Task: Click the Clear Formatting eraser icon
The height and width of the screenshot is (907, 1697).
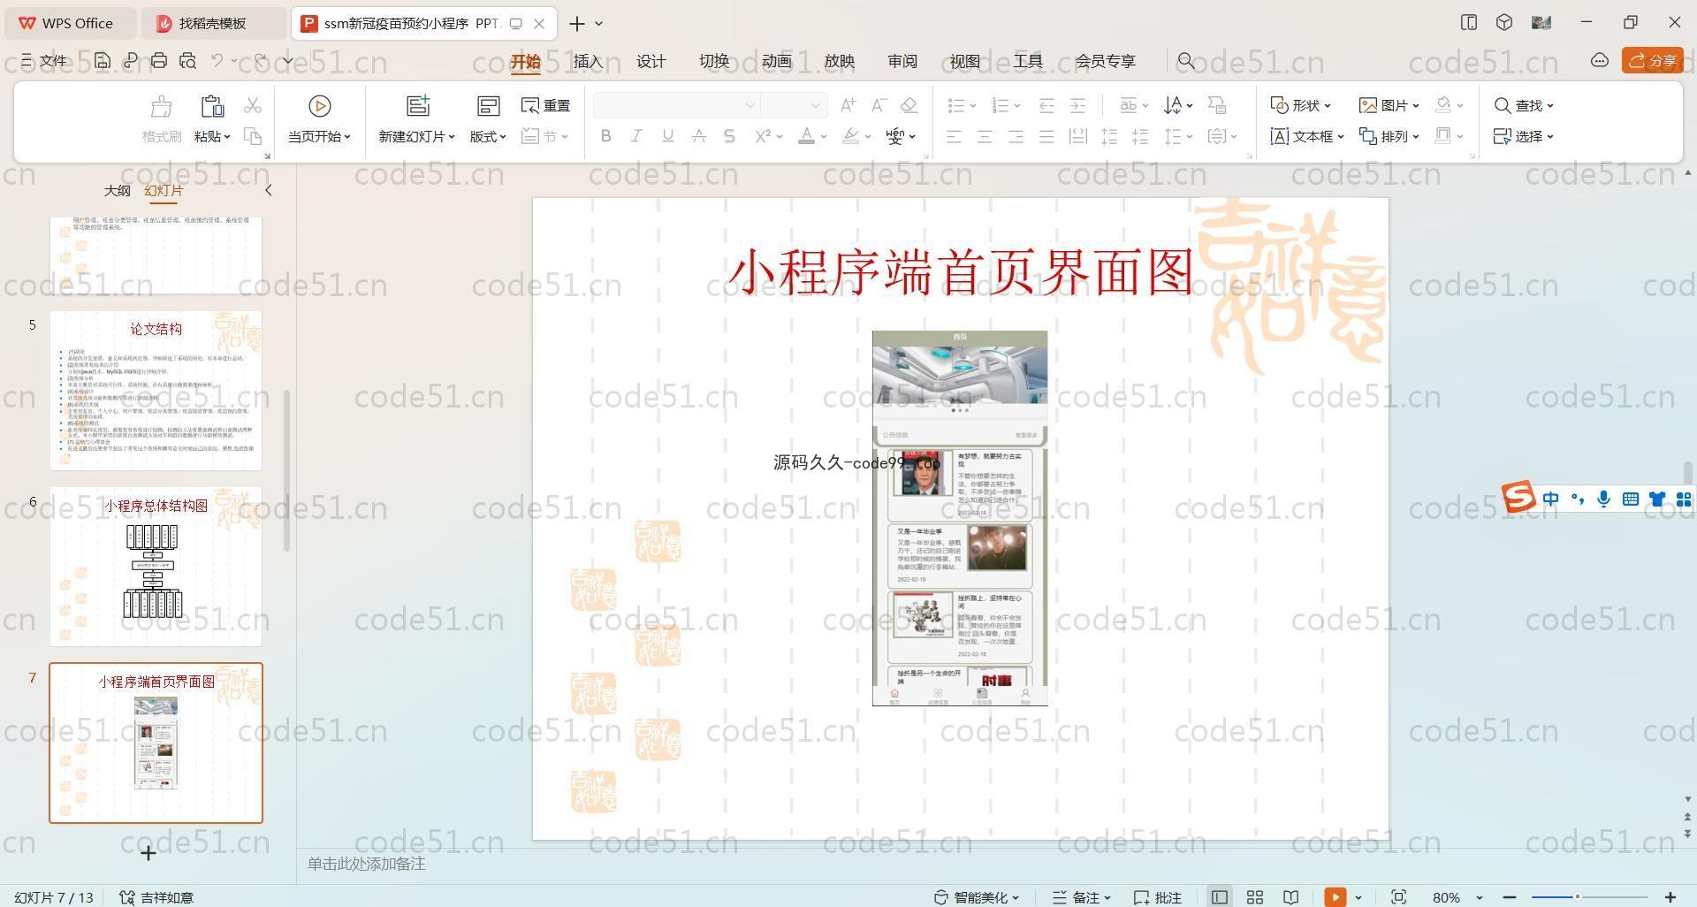Action: coord(909,105)
